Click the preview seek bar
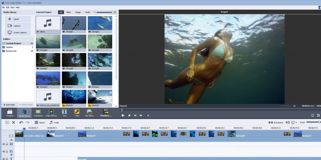Image resolution: width=321 pixels, height=160 pixels. pyautogui.click(x=220, y=110)
